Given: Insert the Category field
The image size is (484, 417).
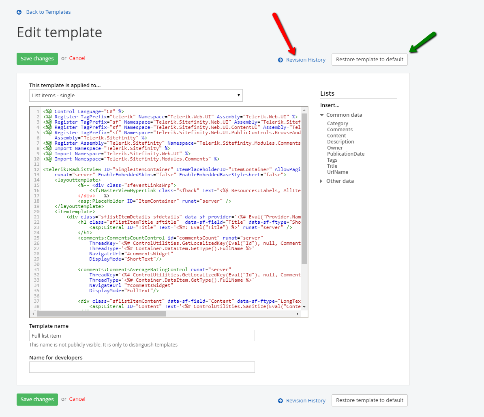Looking at the screenshot, I should [x=338, y=124].
